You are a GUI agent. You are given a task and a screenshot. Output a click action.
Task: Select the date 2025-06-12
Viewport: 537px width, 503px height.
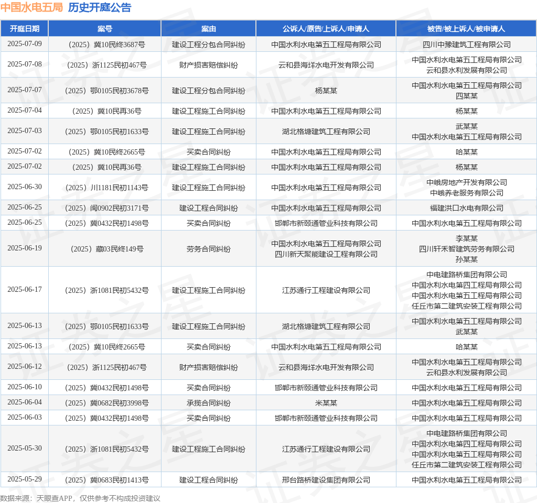(24, 366)
